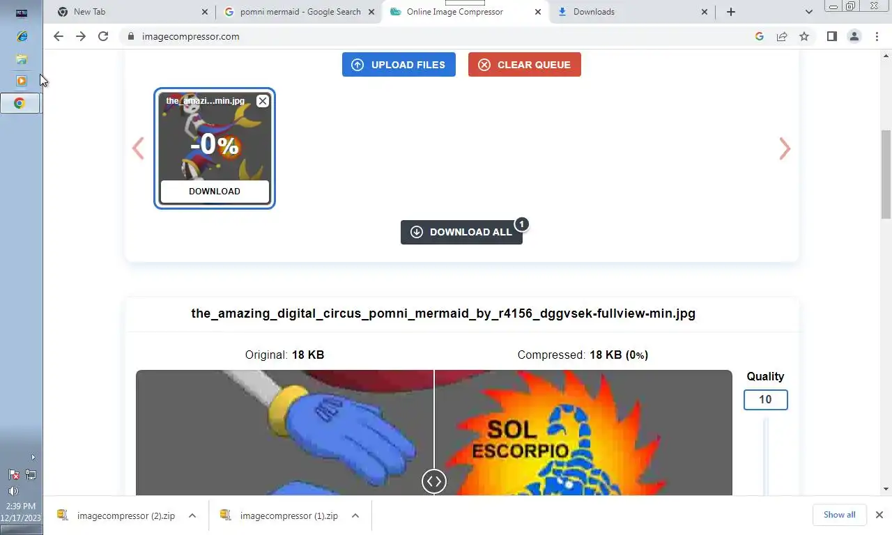Click the address bar URL
Viewport: 892px width, 535px height.
tap(190, 36)
